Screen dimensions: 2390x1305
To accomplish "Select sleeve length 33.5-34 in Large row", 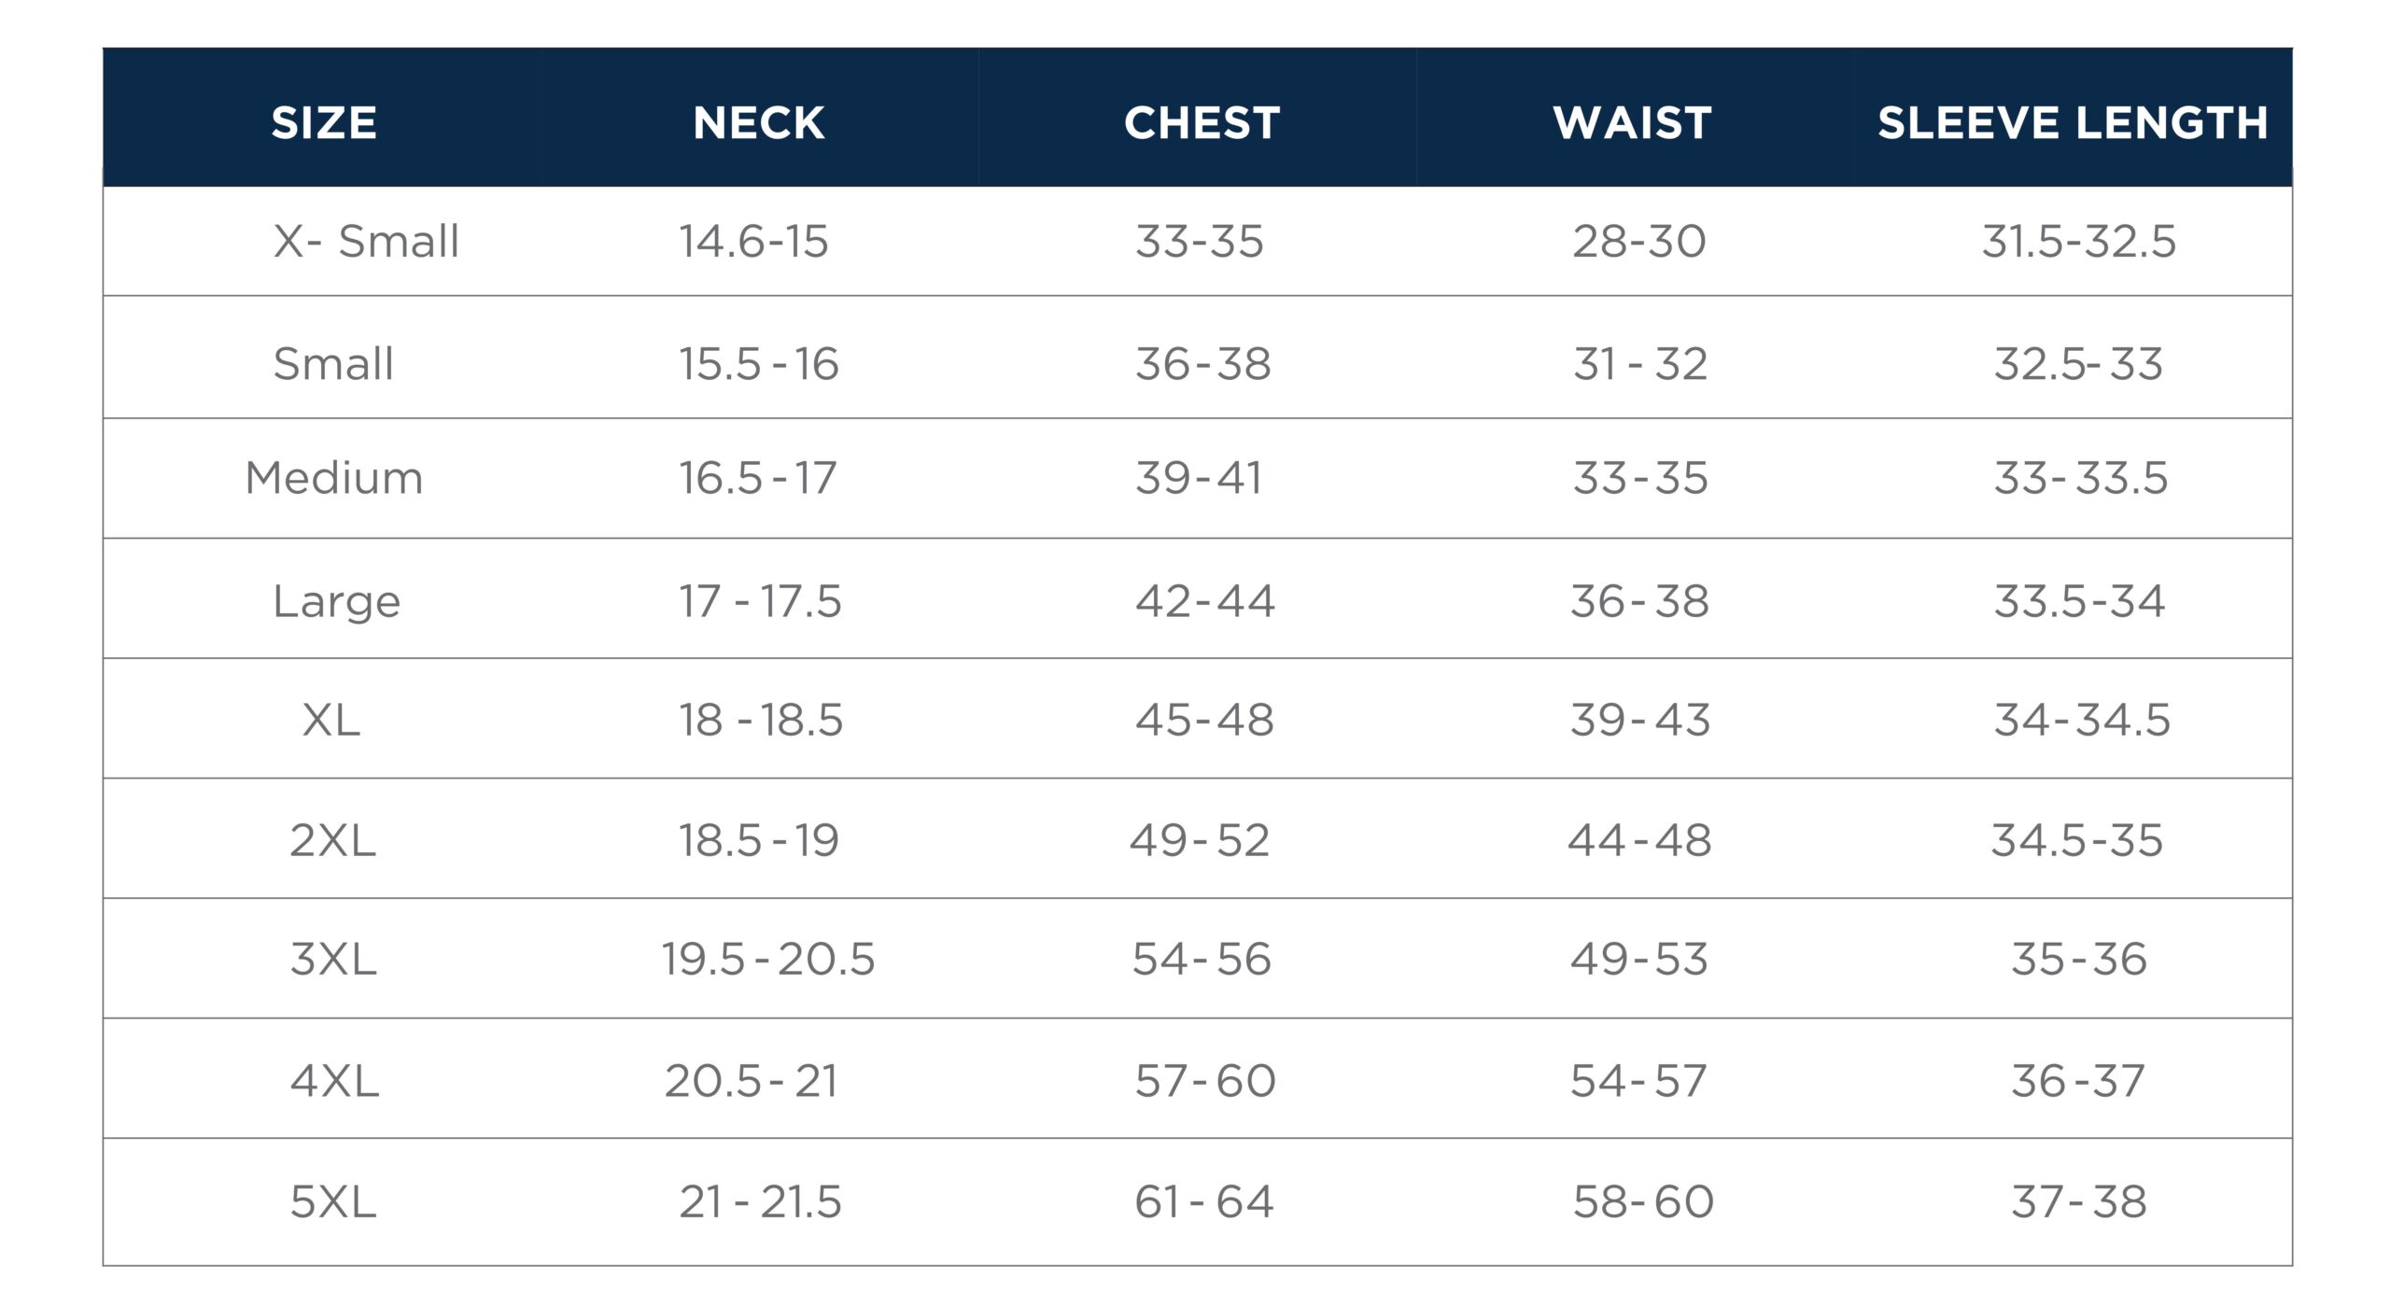I will click(x=2079, y=601).
